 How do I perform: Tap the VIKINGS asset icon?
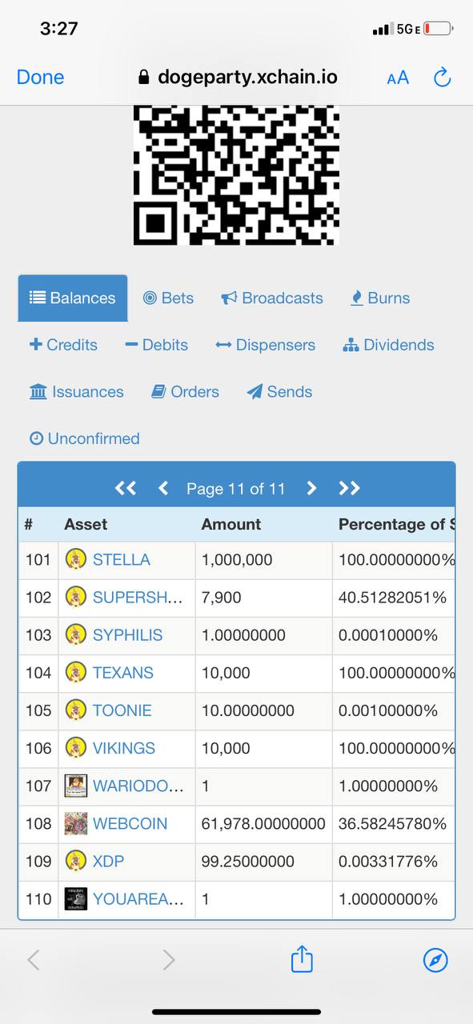pyautogui.click(x=76, y=748)
